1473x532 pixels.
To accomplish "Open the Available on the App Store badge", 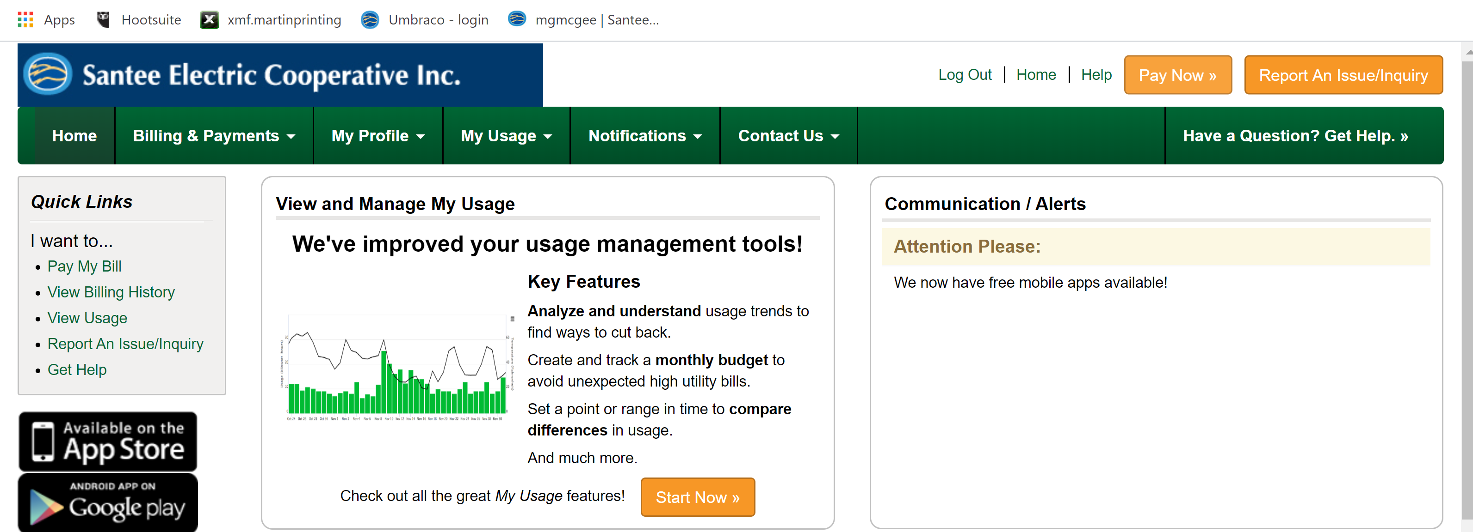I will pos(107,441).
